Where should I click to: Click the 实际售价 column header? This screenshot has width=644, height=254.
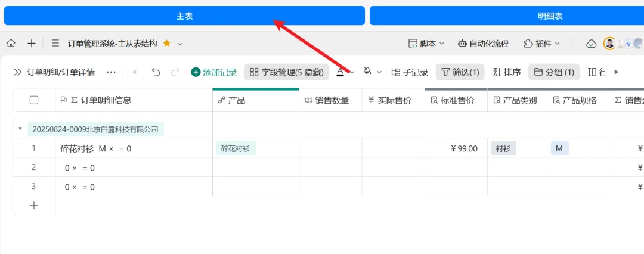click(394, 100)
